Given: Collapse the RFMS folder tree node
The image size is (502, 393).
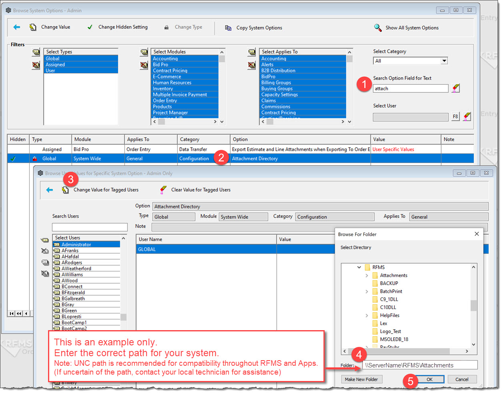Looking at the screenshot, I should pos(359,267).
